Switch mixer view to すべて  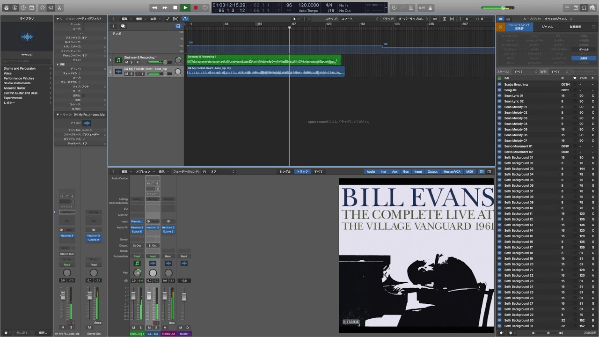318,172
